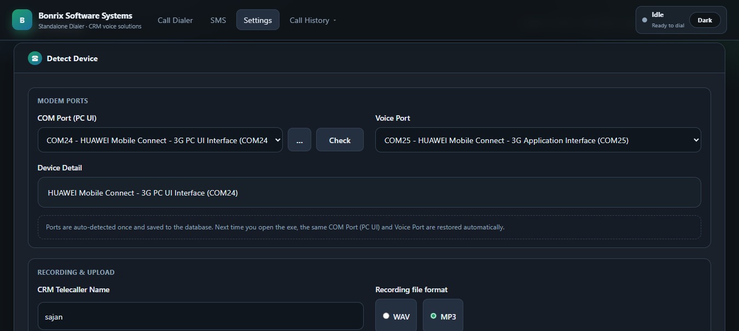739x331 pixels.
Task: Click the "Detect Device" heading text
Action: tap(72, 58)
